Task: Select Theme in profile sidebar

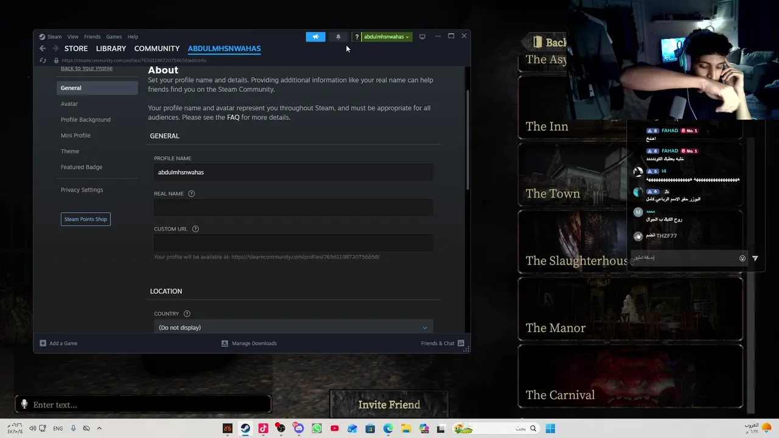Action: [x=70, y=151]
